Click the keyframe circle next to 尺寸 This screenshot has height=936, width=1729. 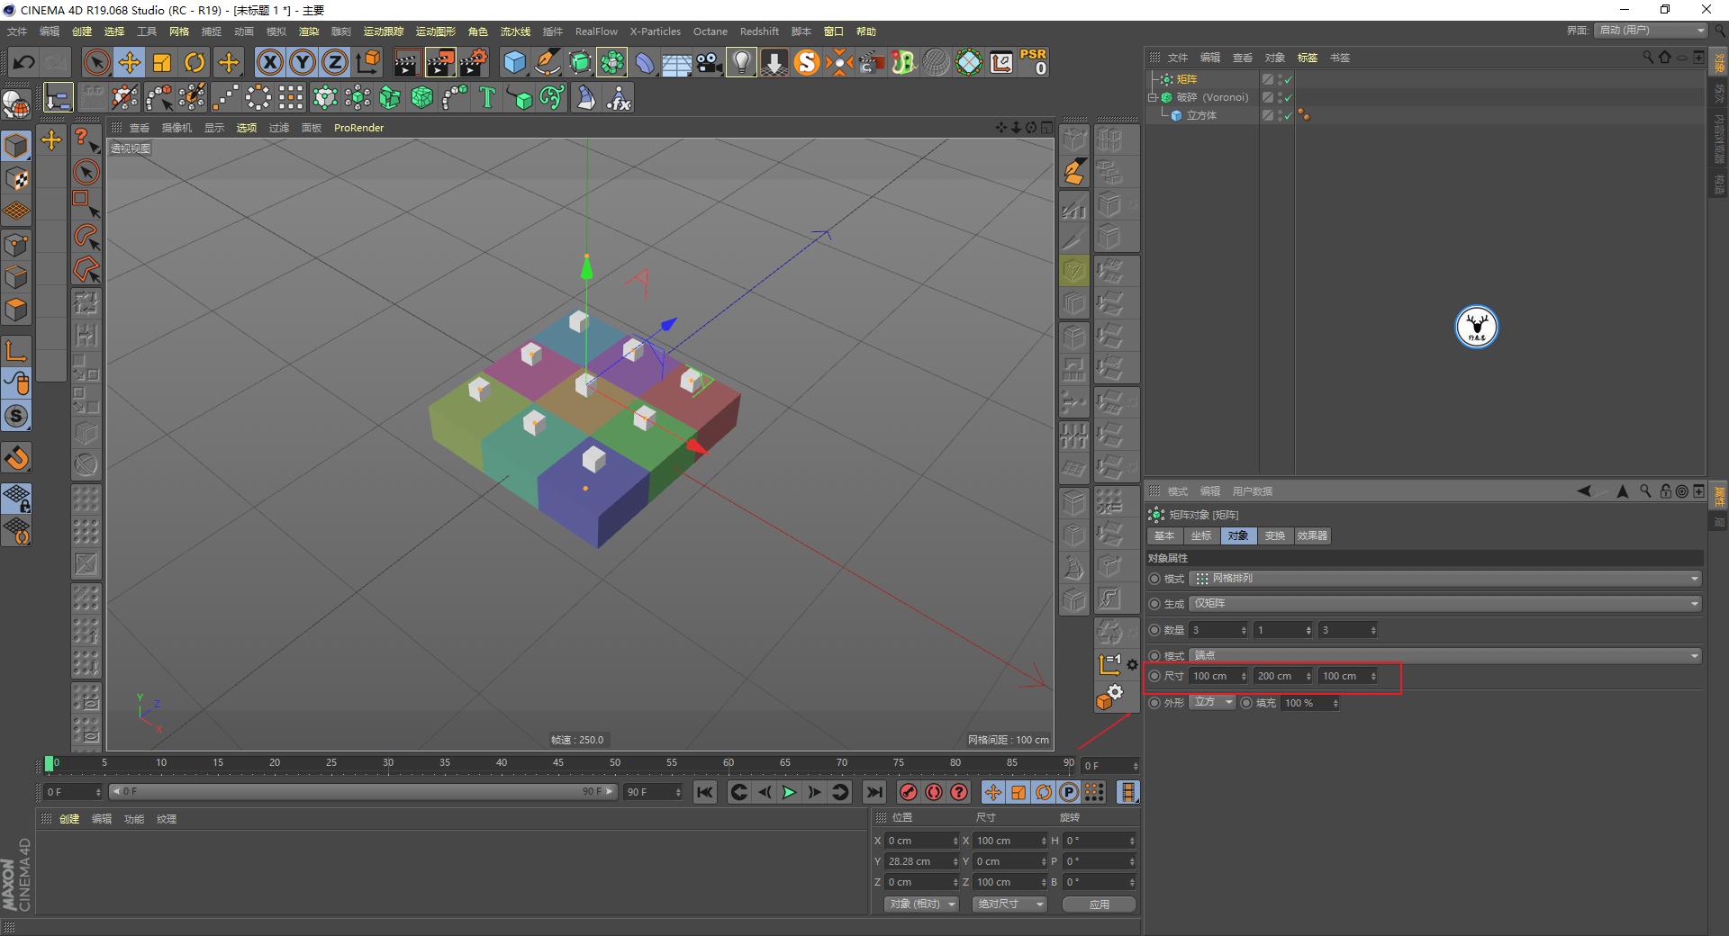coord(1155,676)
